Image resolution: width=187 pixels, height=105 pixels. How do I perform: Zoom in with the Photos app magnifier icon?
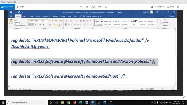pyautogui.click(x=81, y=7)
